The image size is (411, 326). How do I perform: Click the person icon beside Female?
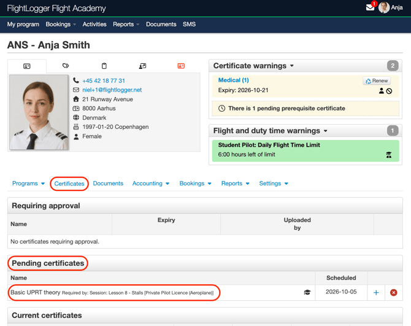pos(76,136)
